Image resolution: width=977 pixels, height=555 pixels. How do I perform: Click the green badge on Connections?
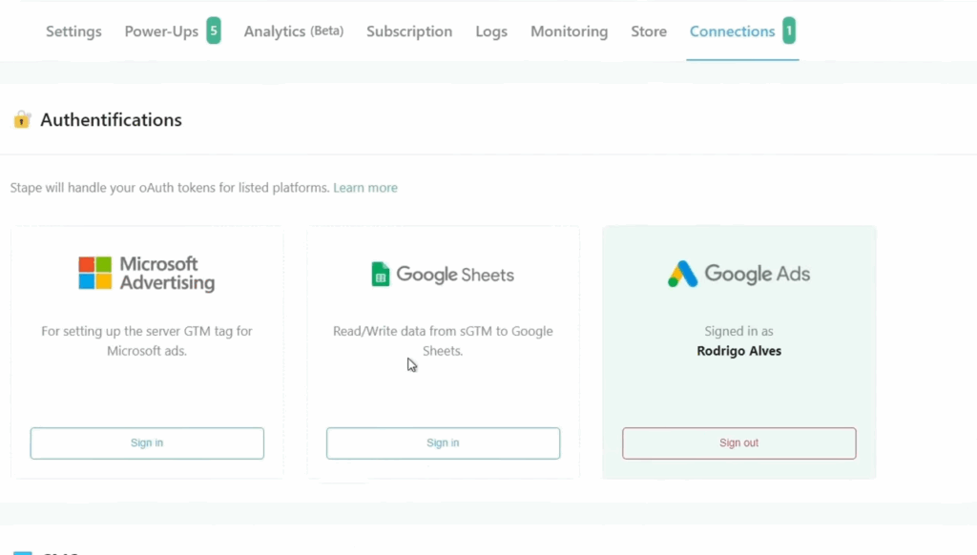tap(789, 31)
